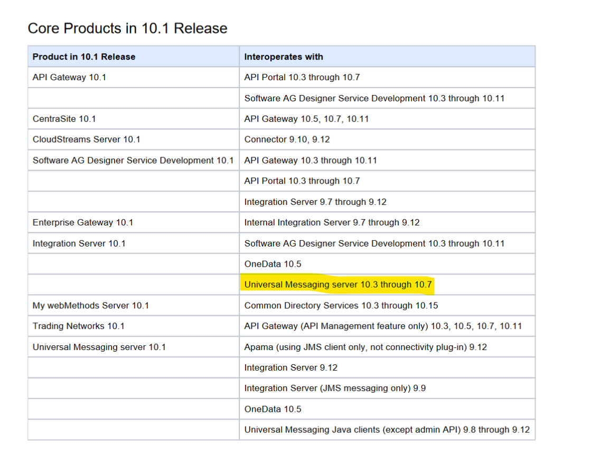Select the 'CloudStreams Server 10.1' cell
601x454 pixels.
86,139
